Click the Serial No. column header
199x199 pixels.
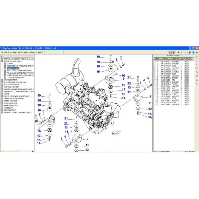188,59
